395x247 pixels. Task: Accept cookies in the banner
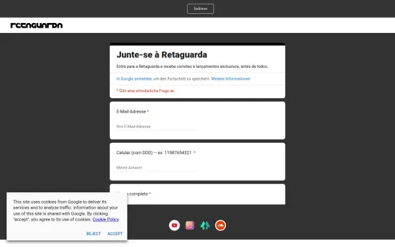point(115,234)
